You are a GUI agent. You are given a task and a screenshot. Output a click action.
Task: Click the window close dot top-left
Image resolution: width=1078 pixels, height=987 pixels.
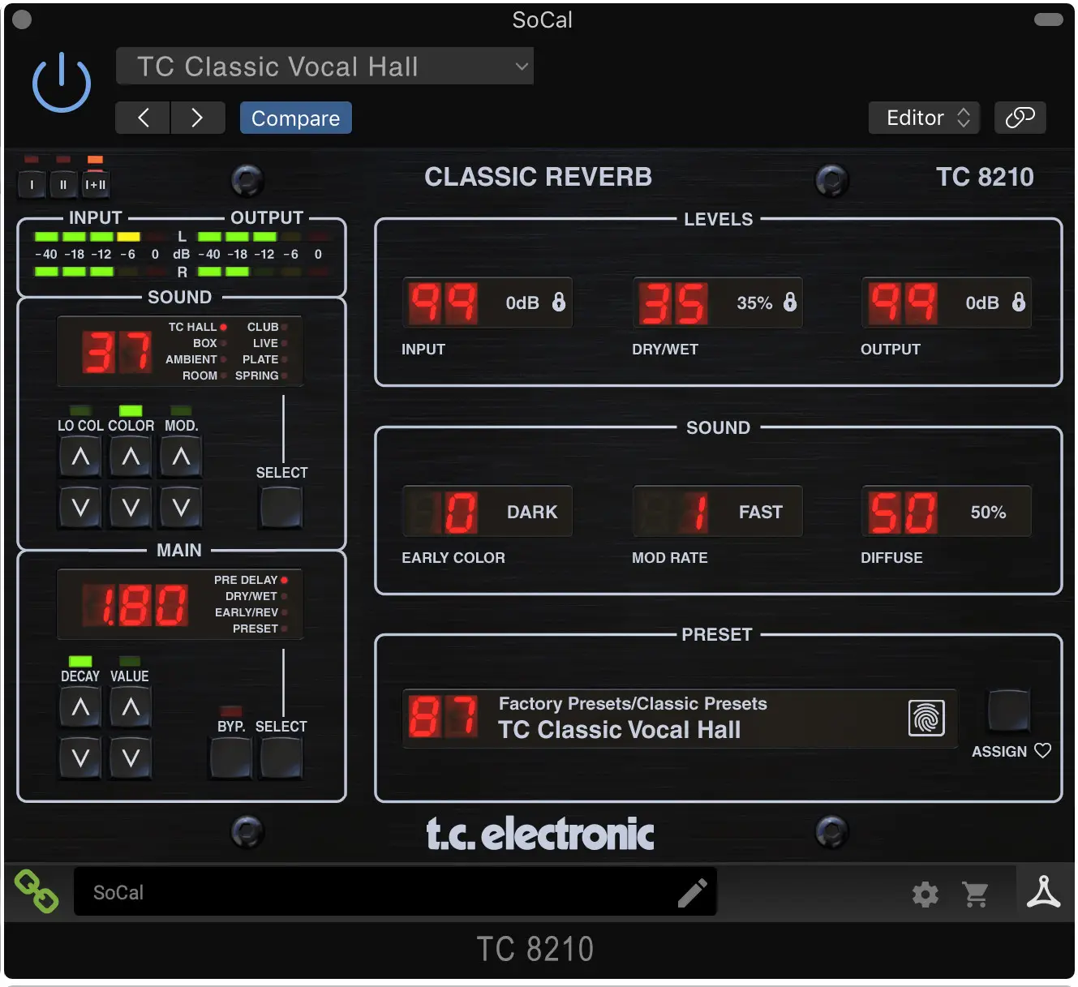[x=22, y=19]
